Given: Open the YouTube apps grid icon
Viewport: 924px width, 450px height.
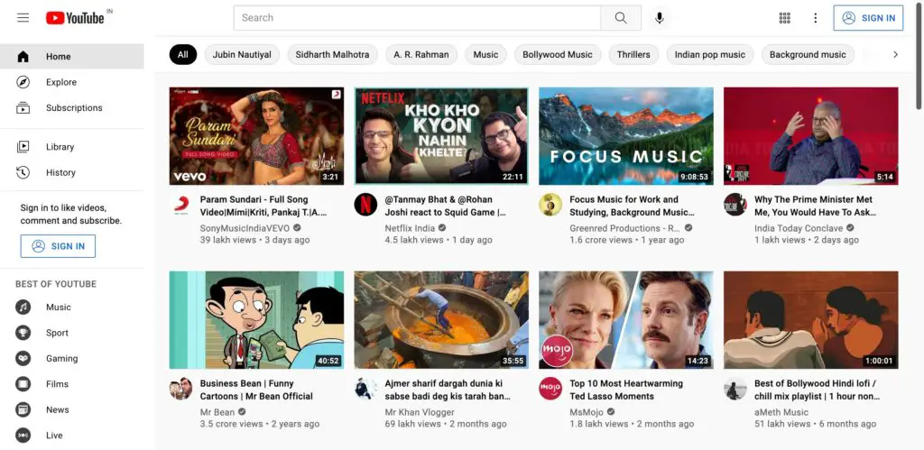Looking at the screenshot, I should [784, 18].
